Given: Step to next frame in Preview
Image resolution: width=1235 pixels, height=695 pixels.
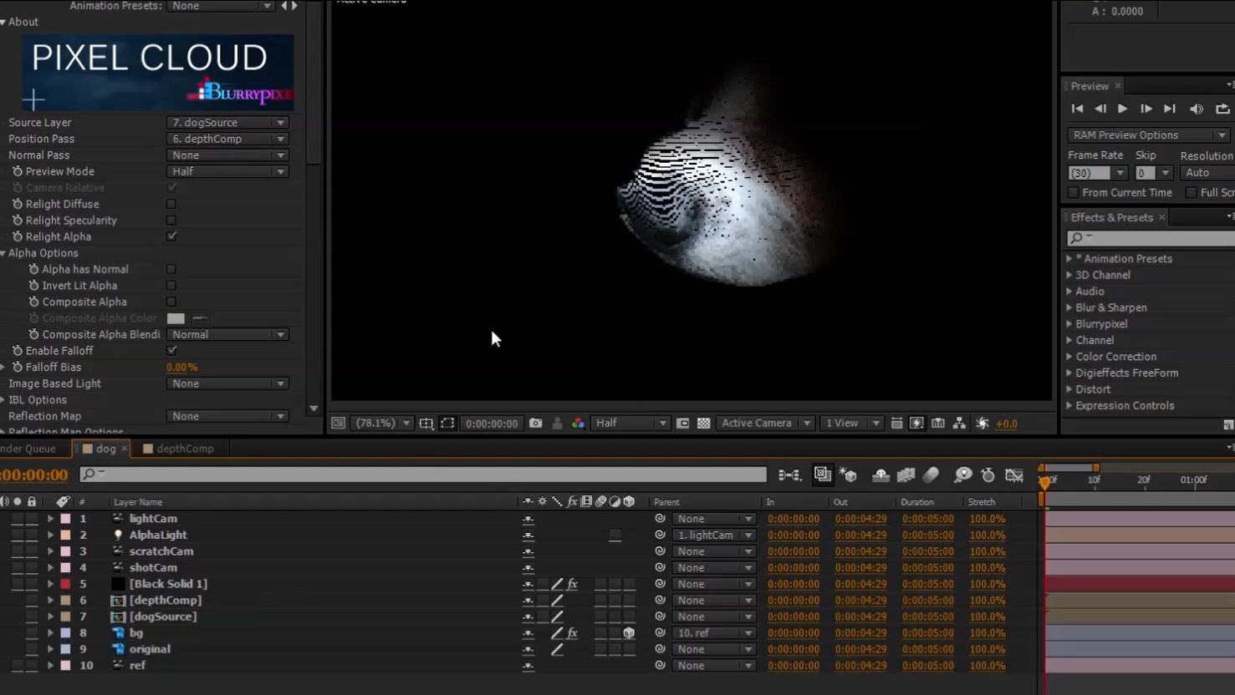Looking at the screenshot, I should click(x=1146, y=109).
